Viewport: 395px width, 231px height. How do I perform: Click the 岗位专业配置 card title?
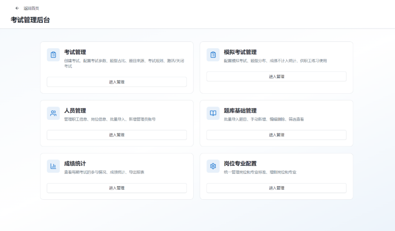click(240, 163)
